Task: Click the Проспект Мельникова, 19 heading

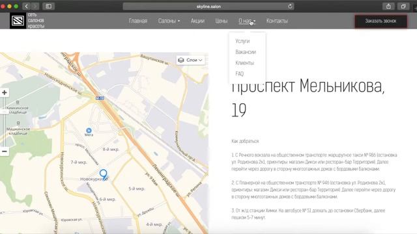Action: pos(308,98)
